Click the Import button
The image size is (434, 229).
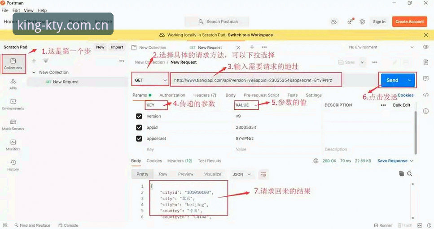(117, 47)
